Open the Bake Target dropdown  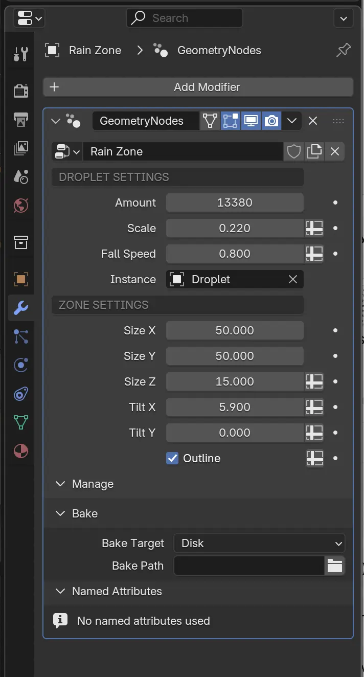[259, 543]
